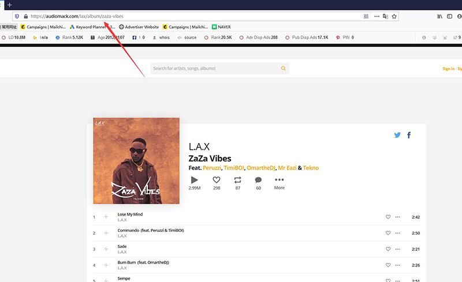The image size is (462, 282).
Task: Favorite the album with heart icon (298)
Action: [217, 180]
